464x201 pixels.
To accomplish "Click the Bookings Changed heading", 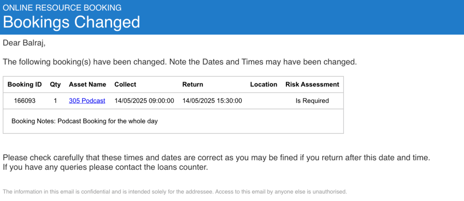I will pos(72,22).
